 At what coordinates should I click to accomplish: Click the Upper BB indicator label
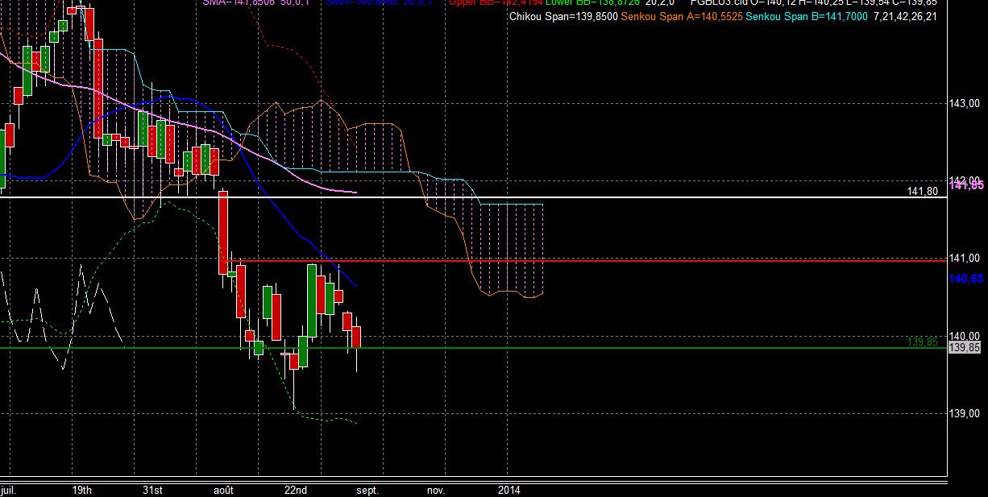pyautogui.click(x=494, y=3)
